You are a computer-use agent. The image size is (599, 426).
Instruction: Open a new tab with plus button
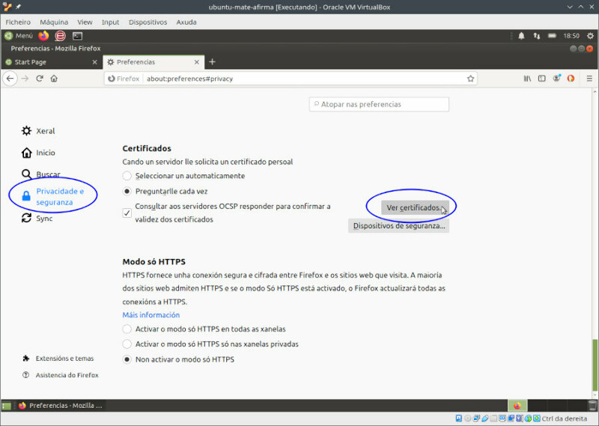pyautogui.click(x=212, y=62)
